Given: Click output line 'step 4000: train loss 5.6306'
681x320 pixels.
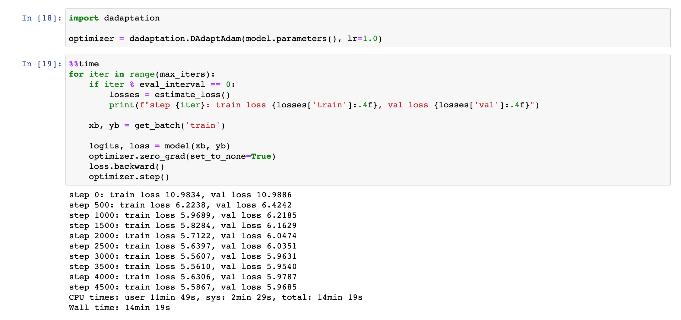Looking at the screenshot, I should [x=183, y=277].
